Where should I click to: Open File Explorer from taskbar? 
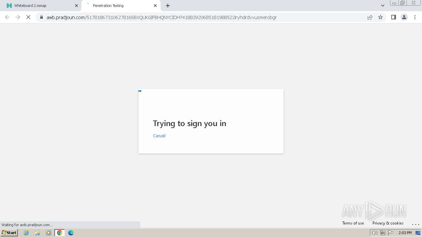pyautogui.click(x=37, y=233)
